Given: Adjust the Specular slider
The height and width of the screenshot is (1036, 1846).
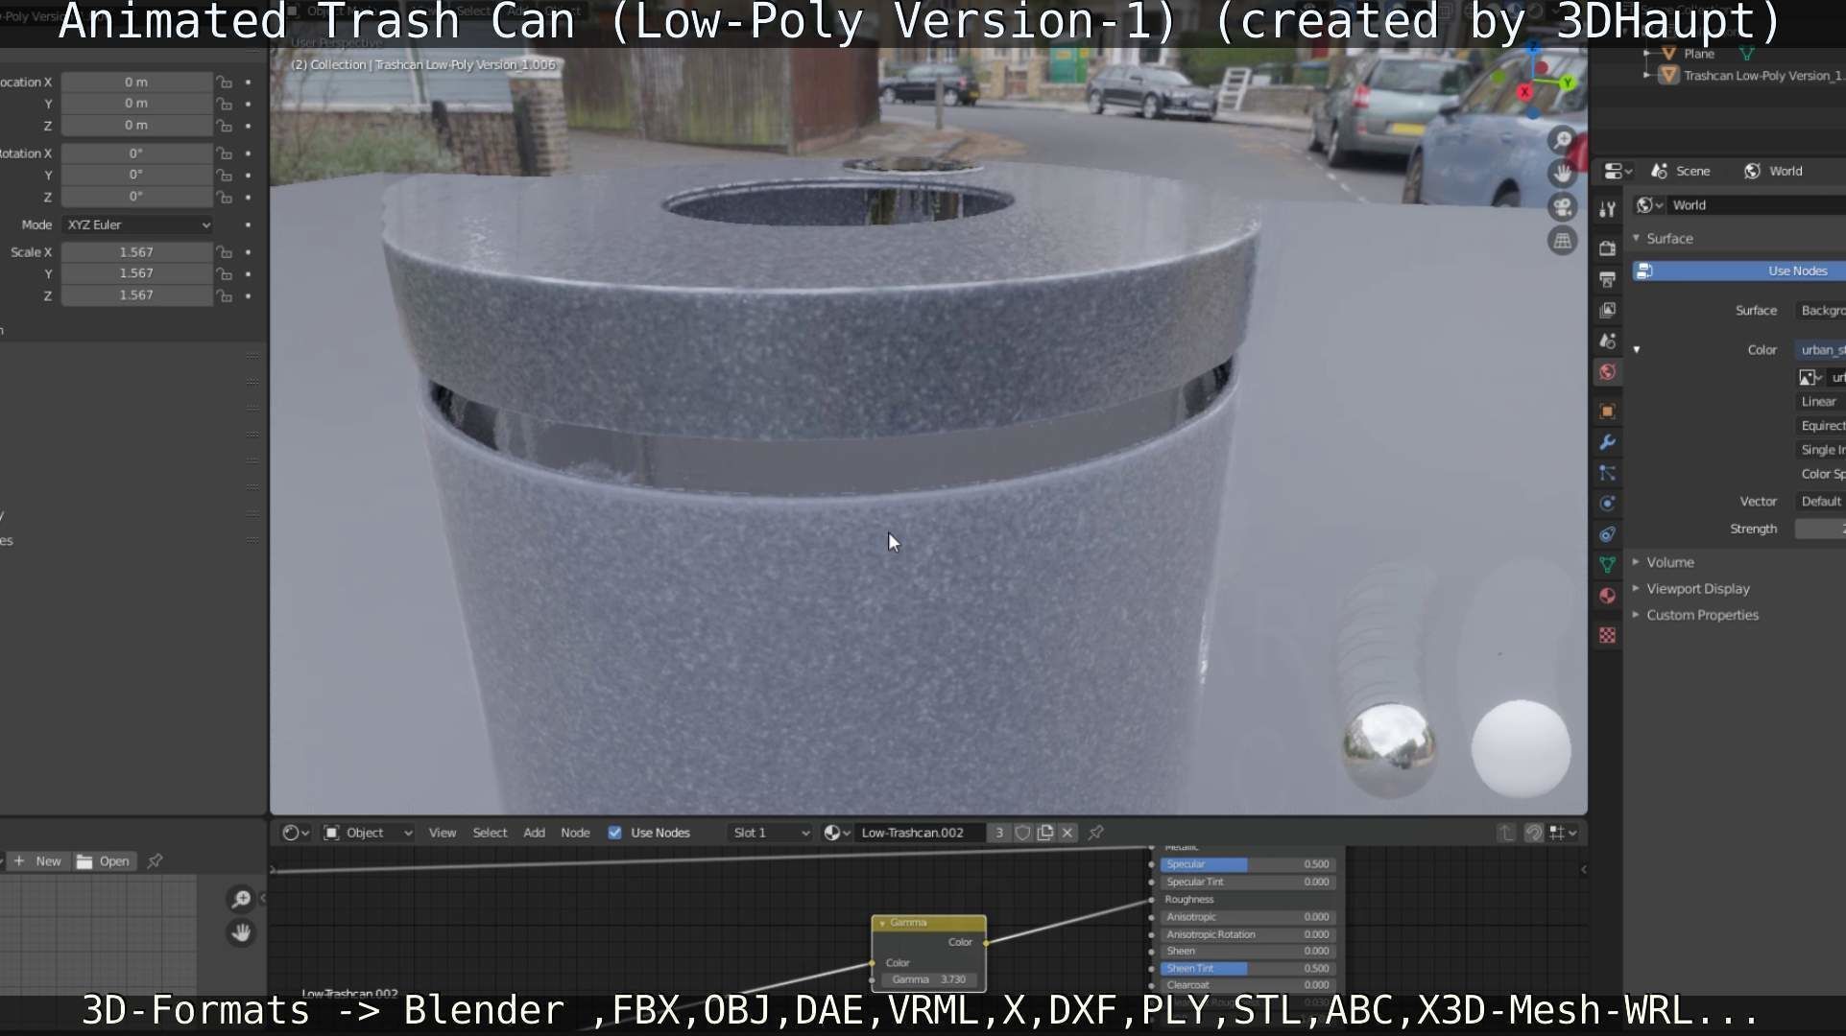Looking at the screenshot, I should (1246, 865).
